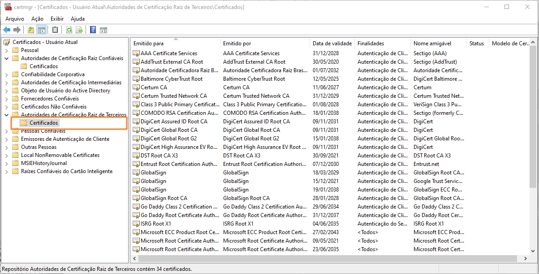This screenshot has width=539, height=274.
Task: Select Go Daddy Class 2 Certification row
Action: point(330,207)
